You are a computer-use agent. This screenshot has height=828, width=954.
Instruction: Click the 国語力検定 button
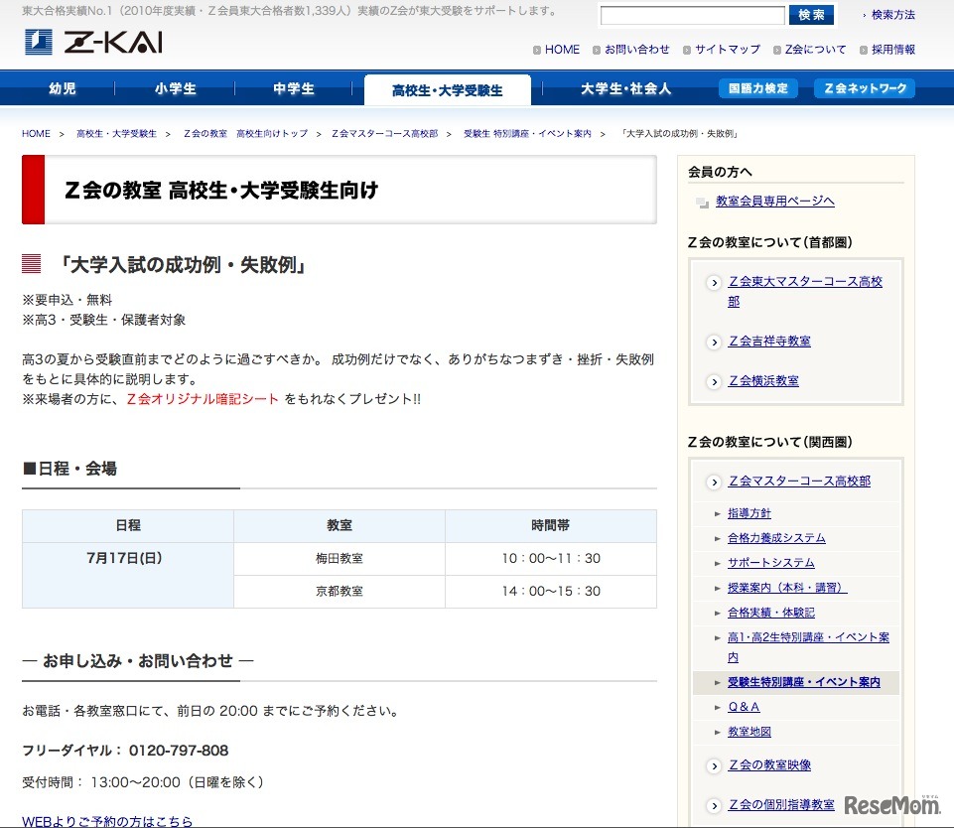(756, 87)
